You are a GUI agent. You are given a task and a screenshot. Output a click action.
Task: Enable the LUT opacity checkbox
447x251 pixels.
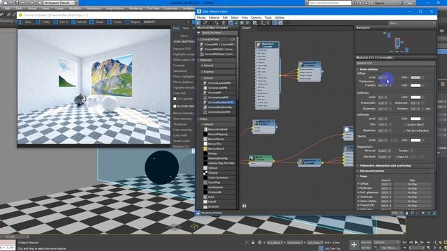pos(175,99)
